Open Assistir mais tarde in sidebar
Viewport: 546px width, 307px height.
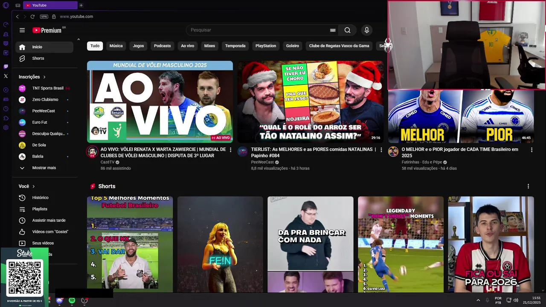pos(44,220)
